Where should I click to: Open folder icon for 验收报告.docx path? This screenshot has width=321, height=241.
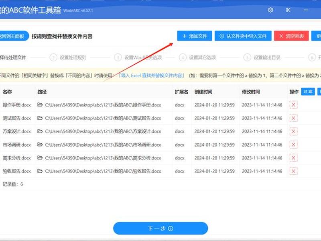tap(40, 171)
